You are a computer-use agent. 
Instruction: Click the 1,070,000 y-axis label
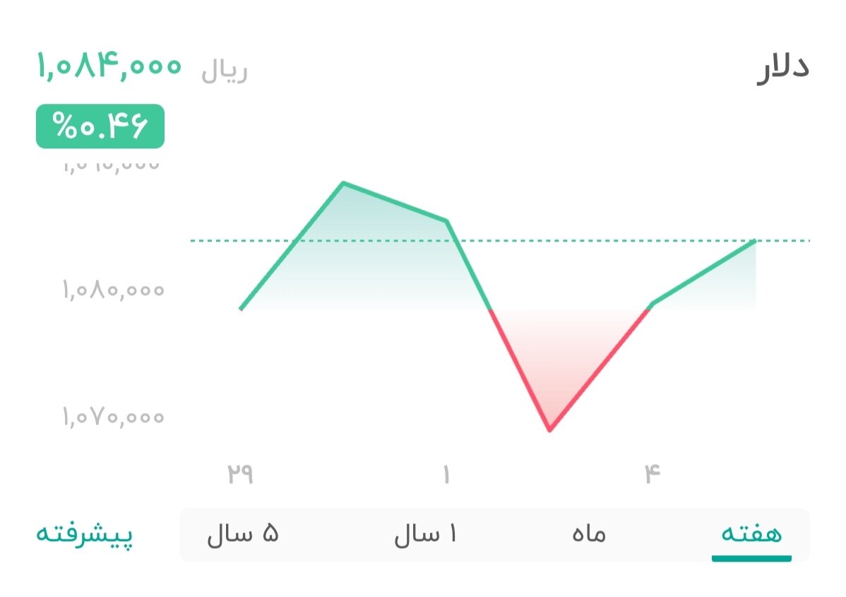pos(113,417)
